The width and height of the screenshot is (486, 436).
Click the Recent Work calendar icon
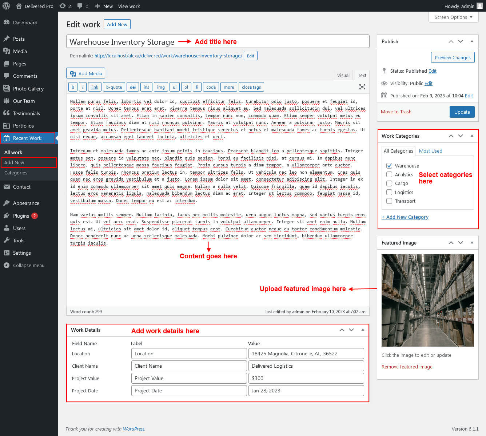[x=7, y=138]
